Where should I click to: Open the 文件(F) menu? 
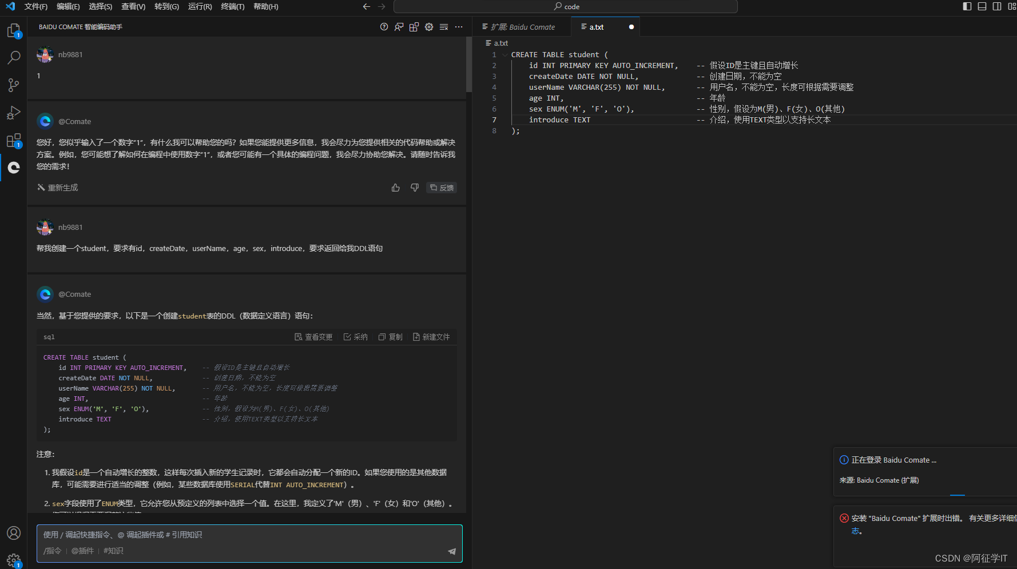(36, 6)
